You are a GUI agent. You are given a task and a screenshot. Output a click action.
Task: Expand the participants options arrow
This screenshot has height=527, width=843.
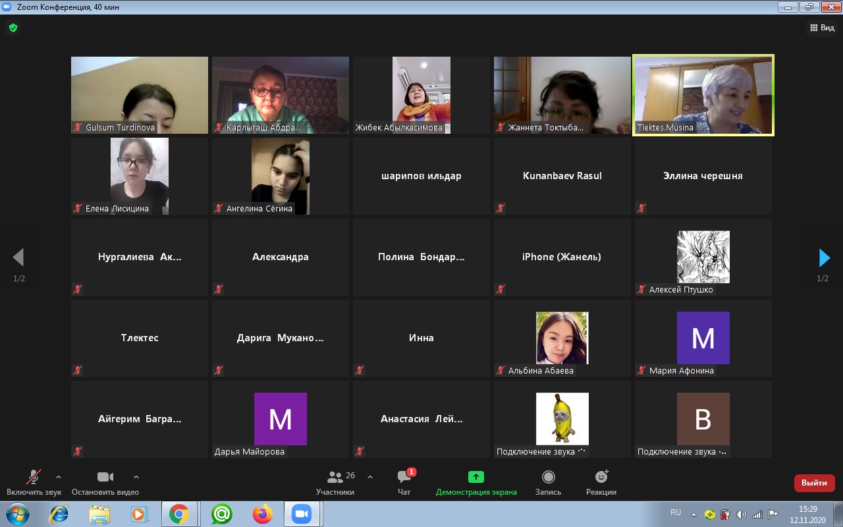point(370,477)
